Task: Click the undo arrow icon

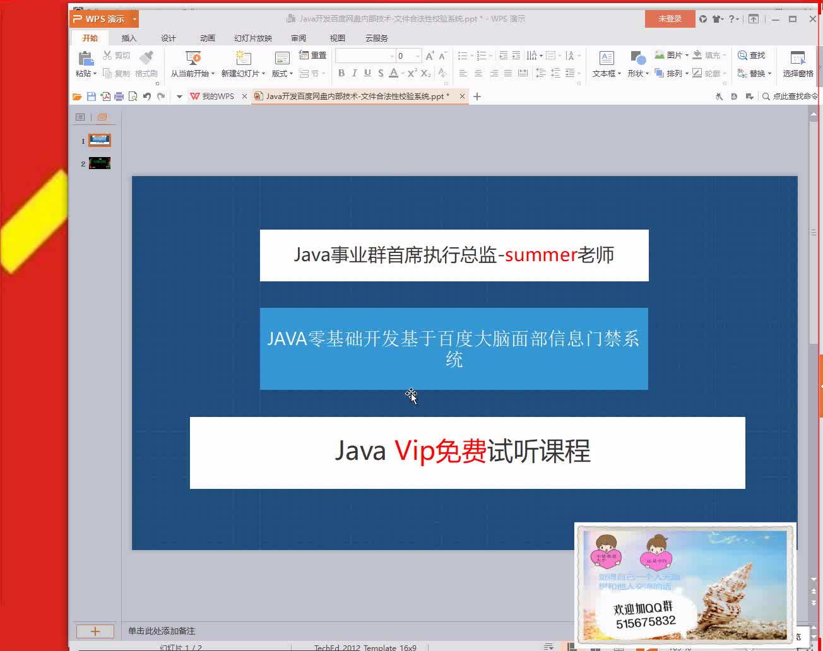Action: coord(146,97)
